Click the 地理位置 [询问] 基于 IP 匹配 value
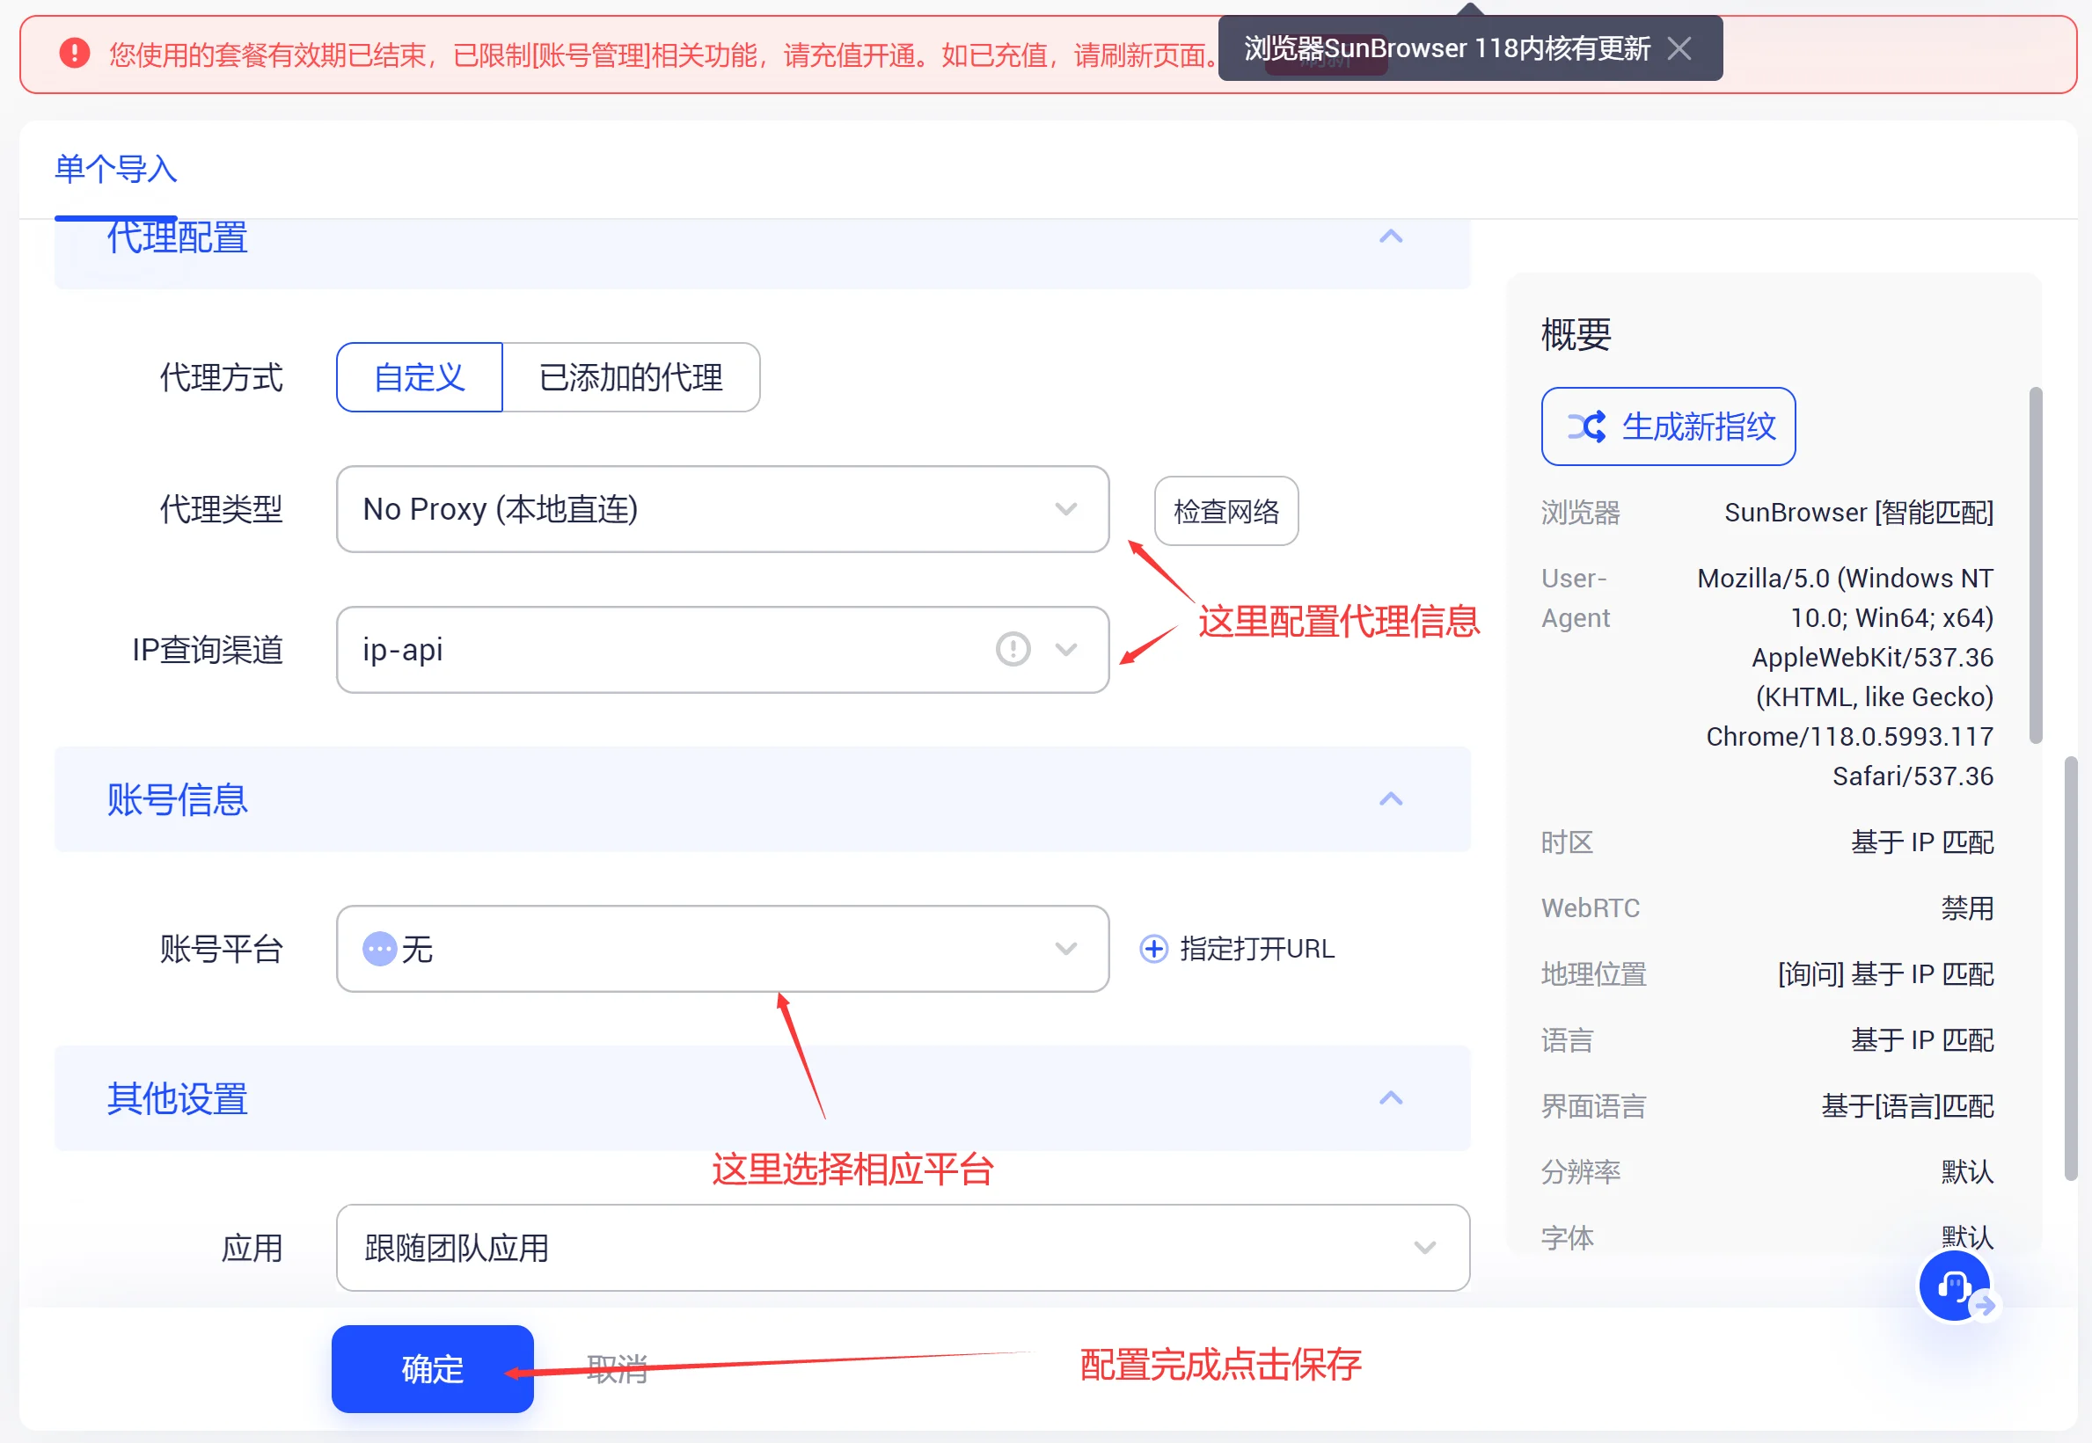 (1886, 973)
